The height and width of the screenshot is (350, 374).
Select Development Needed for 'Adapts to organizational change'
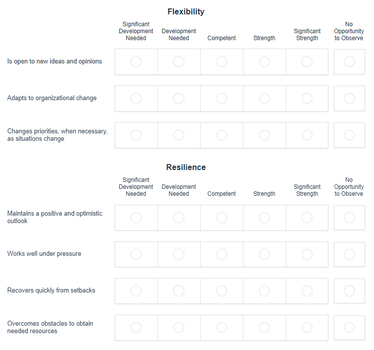179,98
